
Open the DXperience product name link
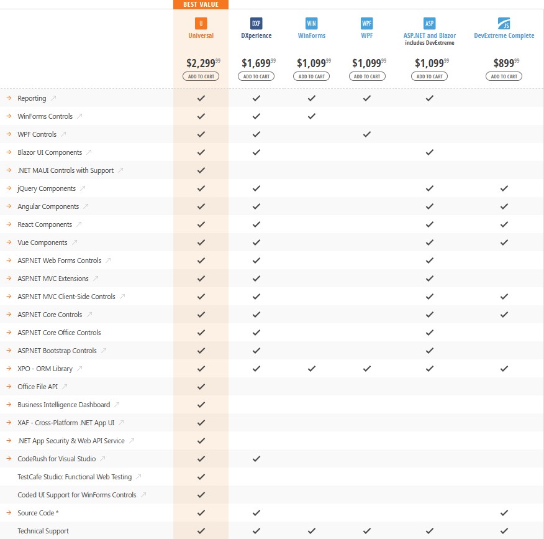[256, 35]
